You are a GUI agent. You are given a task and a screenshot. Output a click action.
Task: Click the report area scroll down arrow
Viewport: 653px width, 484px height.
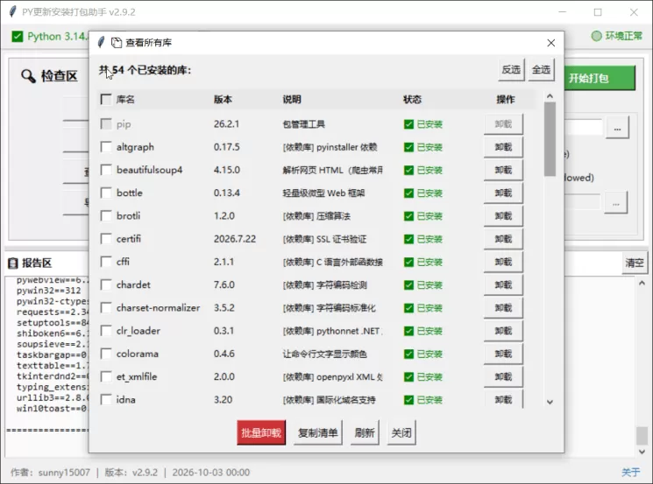[642, 452]
